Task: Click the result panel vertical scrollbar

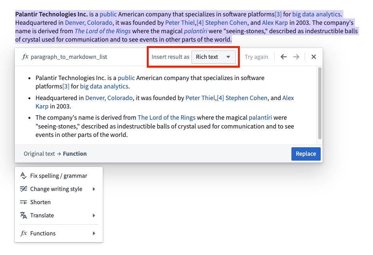Action: tap(320, 103)
